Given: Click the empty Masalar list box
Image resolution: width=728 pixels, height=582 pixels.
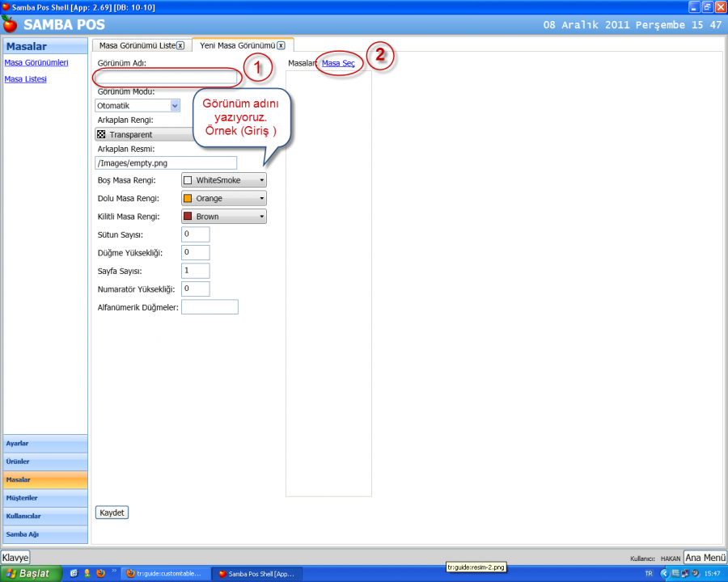Looking at the screenshot, I should click(x=328, y=283).
